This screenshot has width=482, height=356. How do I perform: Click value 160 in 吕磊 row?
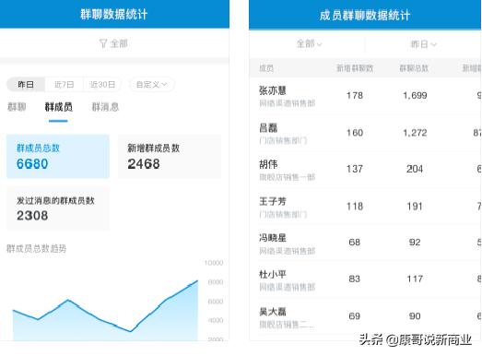355,133
